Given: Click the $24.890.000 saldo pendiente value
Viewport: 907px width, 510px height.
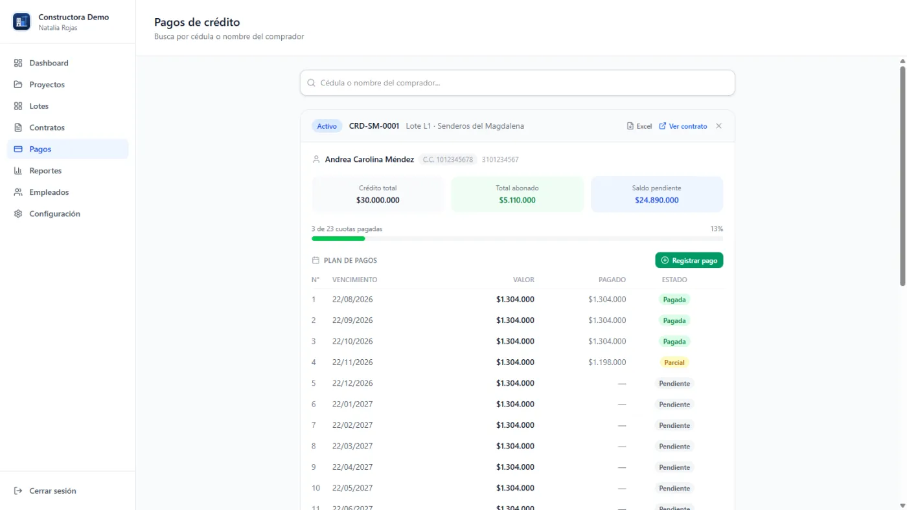Looking at the screenshot, I should [x=657, y=201].
